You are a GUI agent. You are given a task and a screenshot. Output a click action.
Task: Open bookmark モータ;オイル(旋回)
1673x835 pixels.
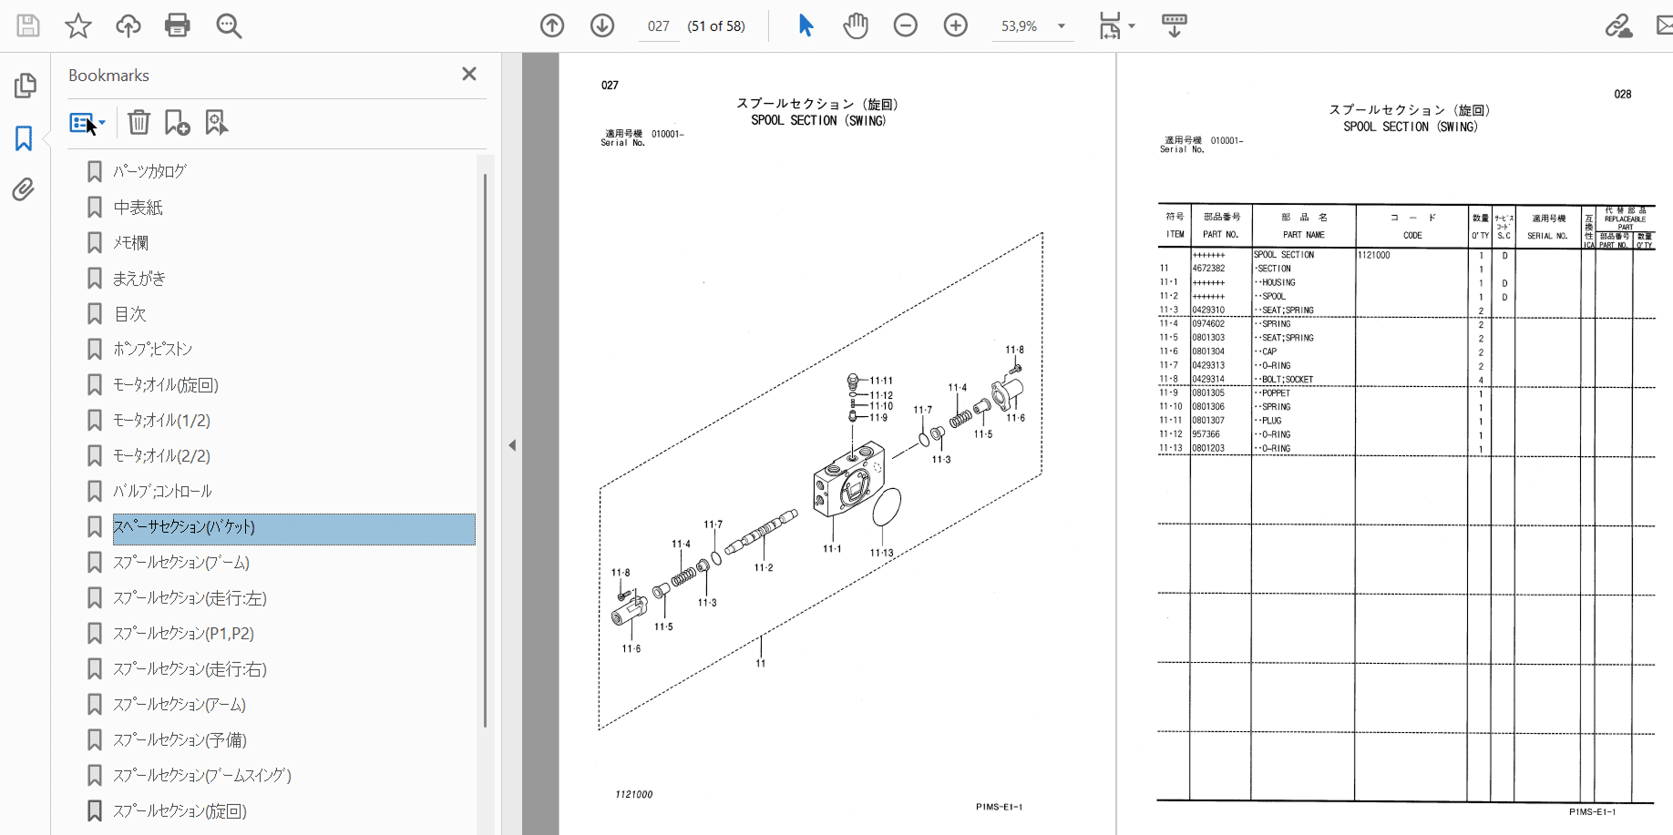[x=165, y=385]
